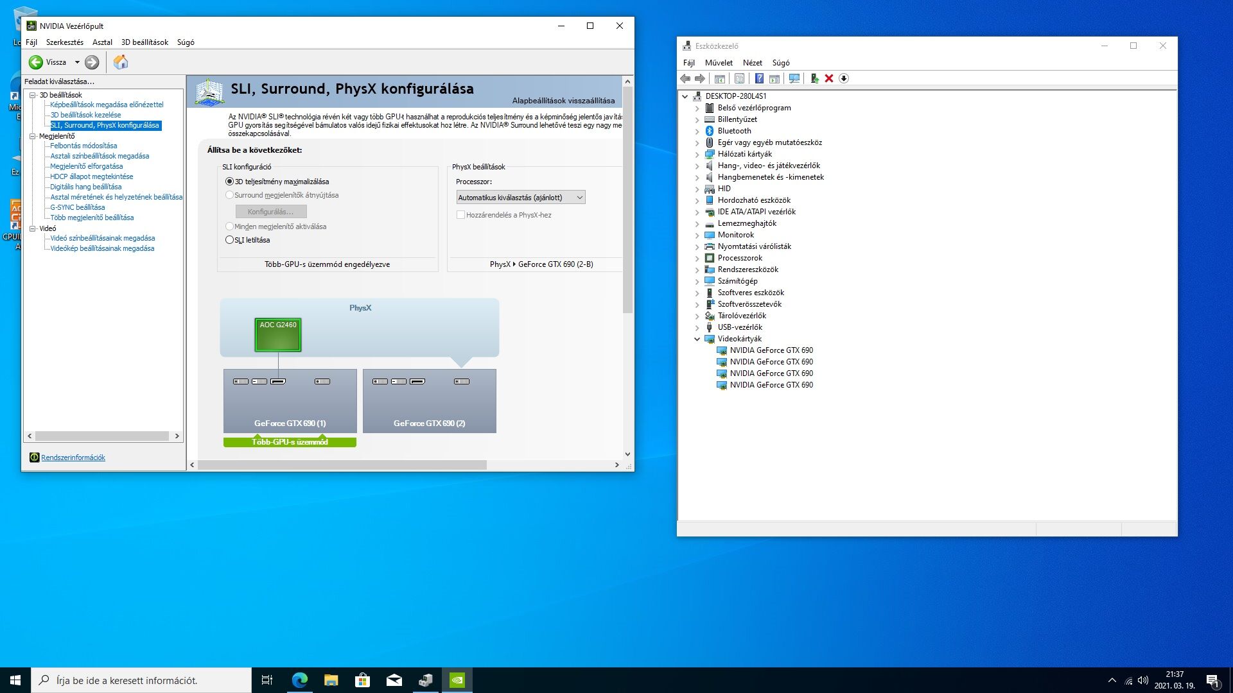Click the NVIDIA content horizontal scrollbar
This screenshot has width=1233, height=693.
(342, 465)
